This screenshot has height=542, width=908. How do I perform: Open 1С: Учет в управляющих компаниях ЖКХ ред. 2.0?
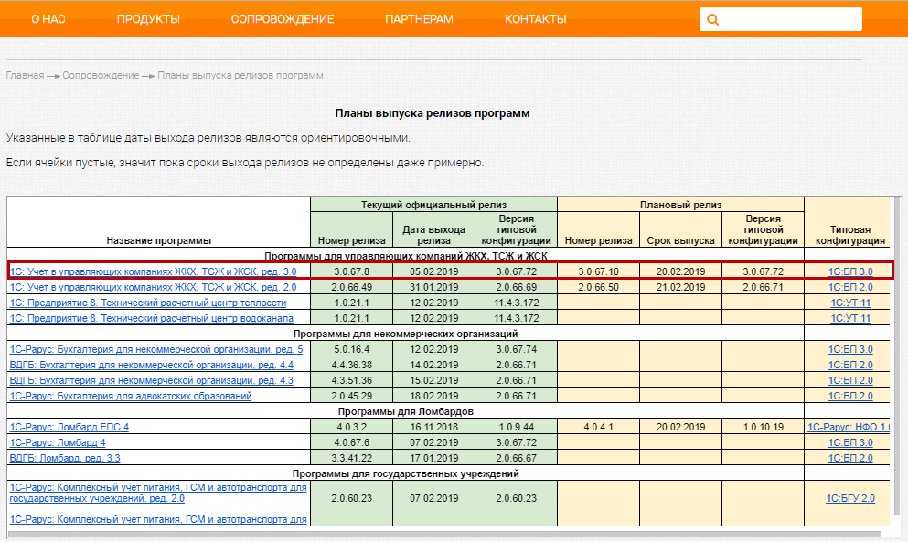coord(153,287)
